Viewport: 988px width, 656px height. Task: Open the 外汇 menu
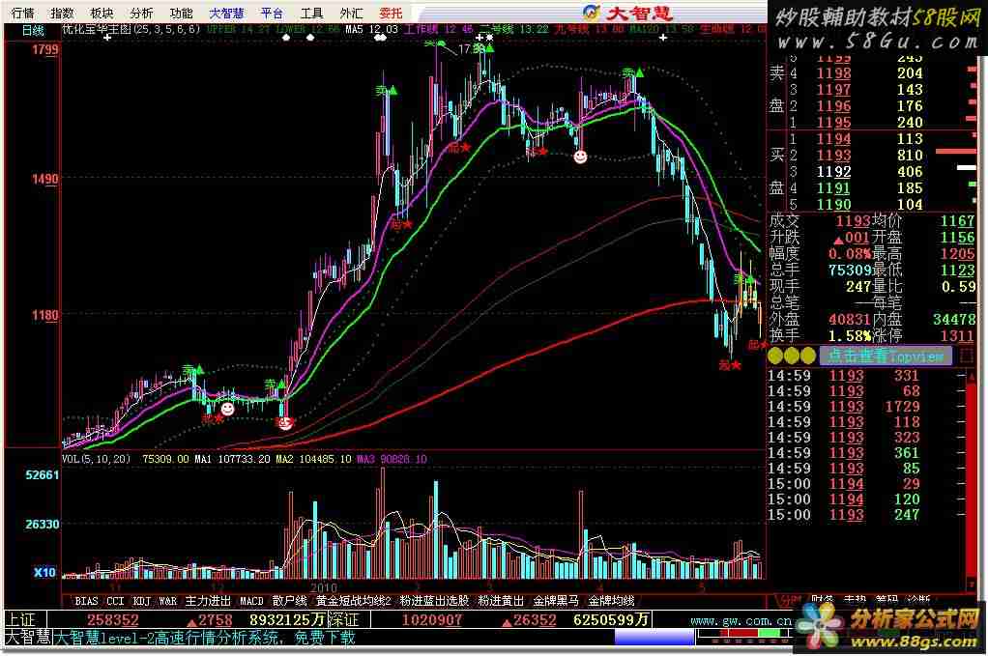coord(351,13)
